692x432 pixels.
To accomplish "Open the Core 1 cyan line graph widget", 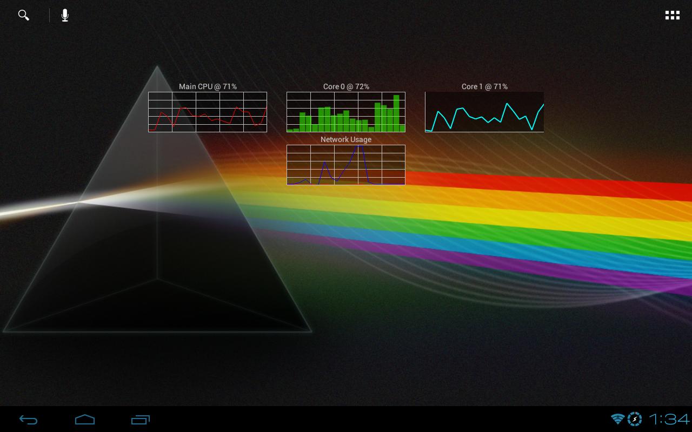I will (484, 112).
